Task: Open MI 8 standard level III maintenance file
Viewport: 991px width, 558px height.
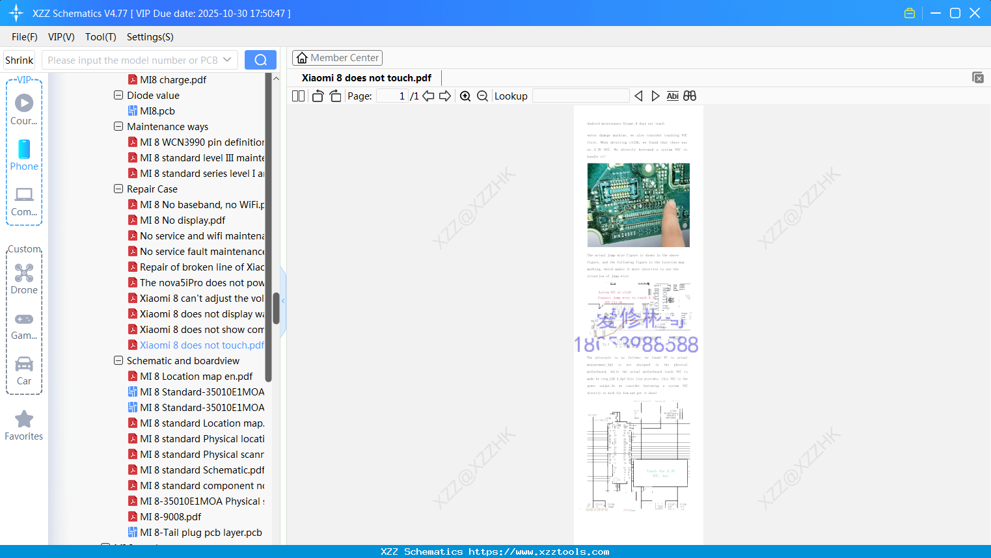Action: coord(196,157)
